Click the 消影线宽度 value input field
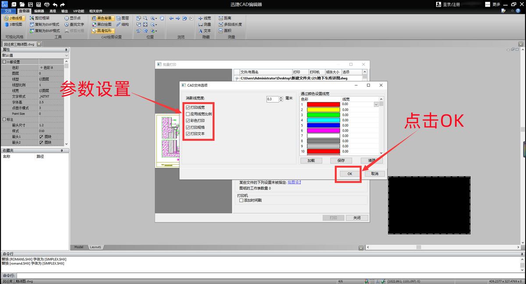 click(x=272, y=99)
